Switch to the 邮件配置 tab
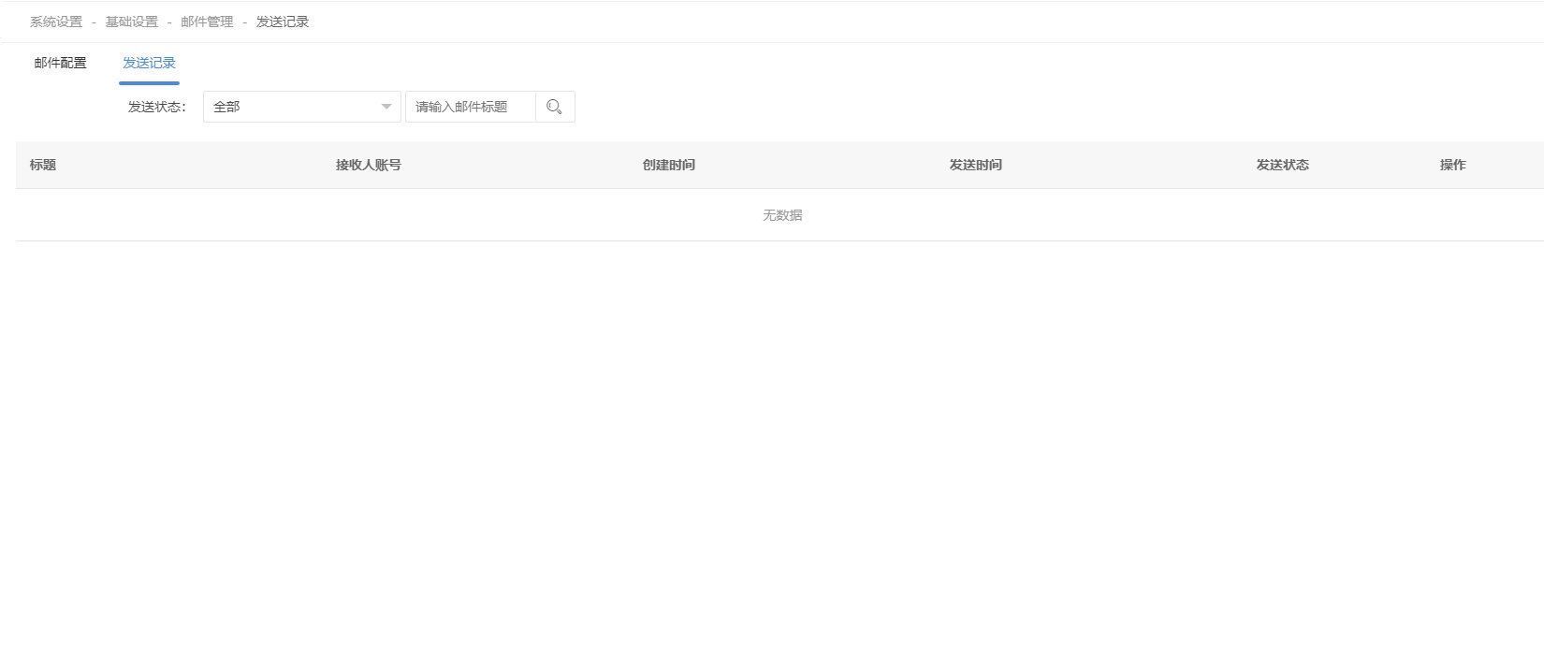This screenshot has height=655, width=1544. [x=60, y=63]
